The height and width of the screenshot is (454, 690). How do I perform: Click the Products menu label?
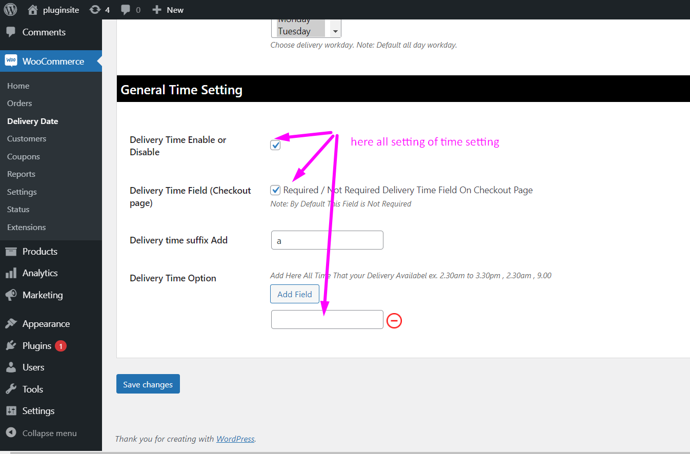point(40,251)
